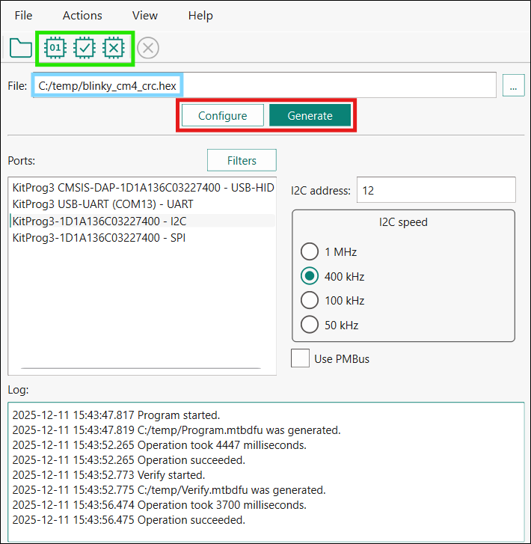This screenshot has width=531, height=544.
Task: Click the open file folder icon
Action: point(20,49)
